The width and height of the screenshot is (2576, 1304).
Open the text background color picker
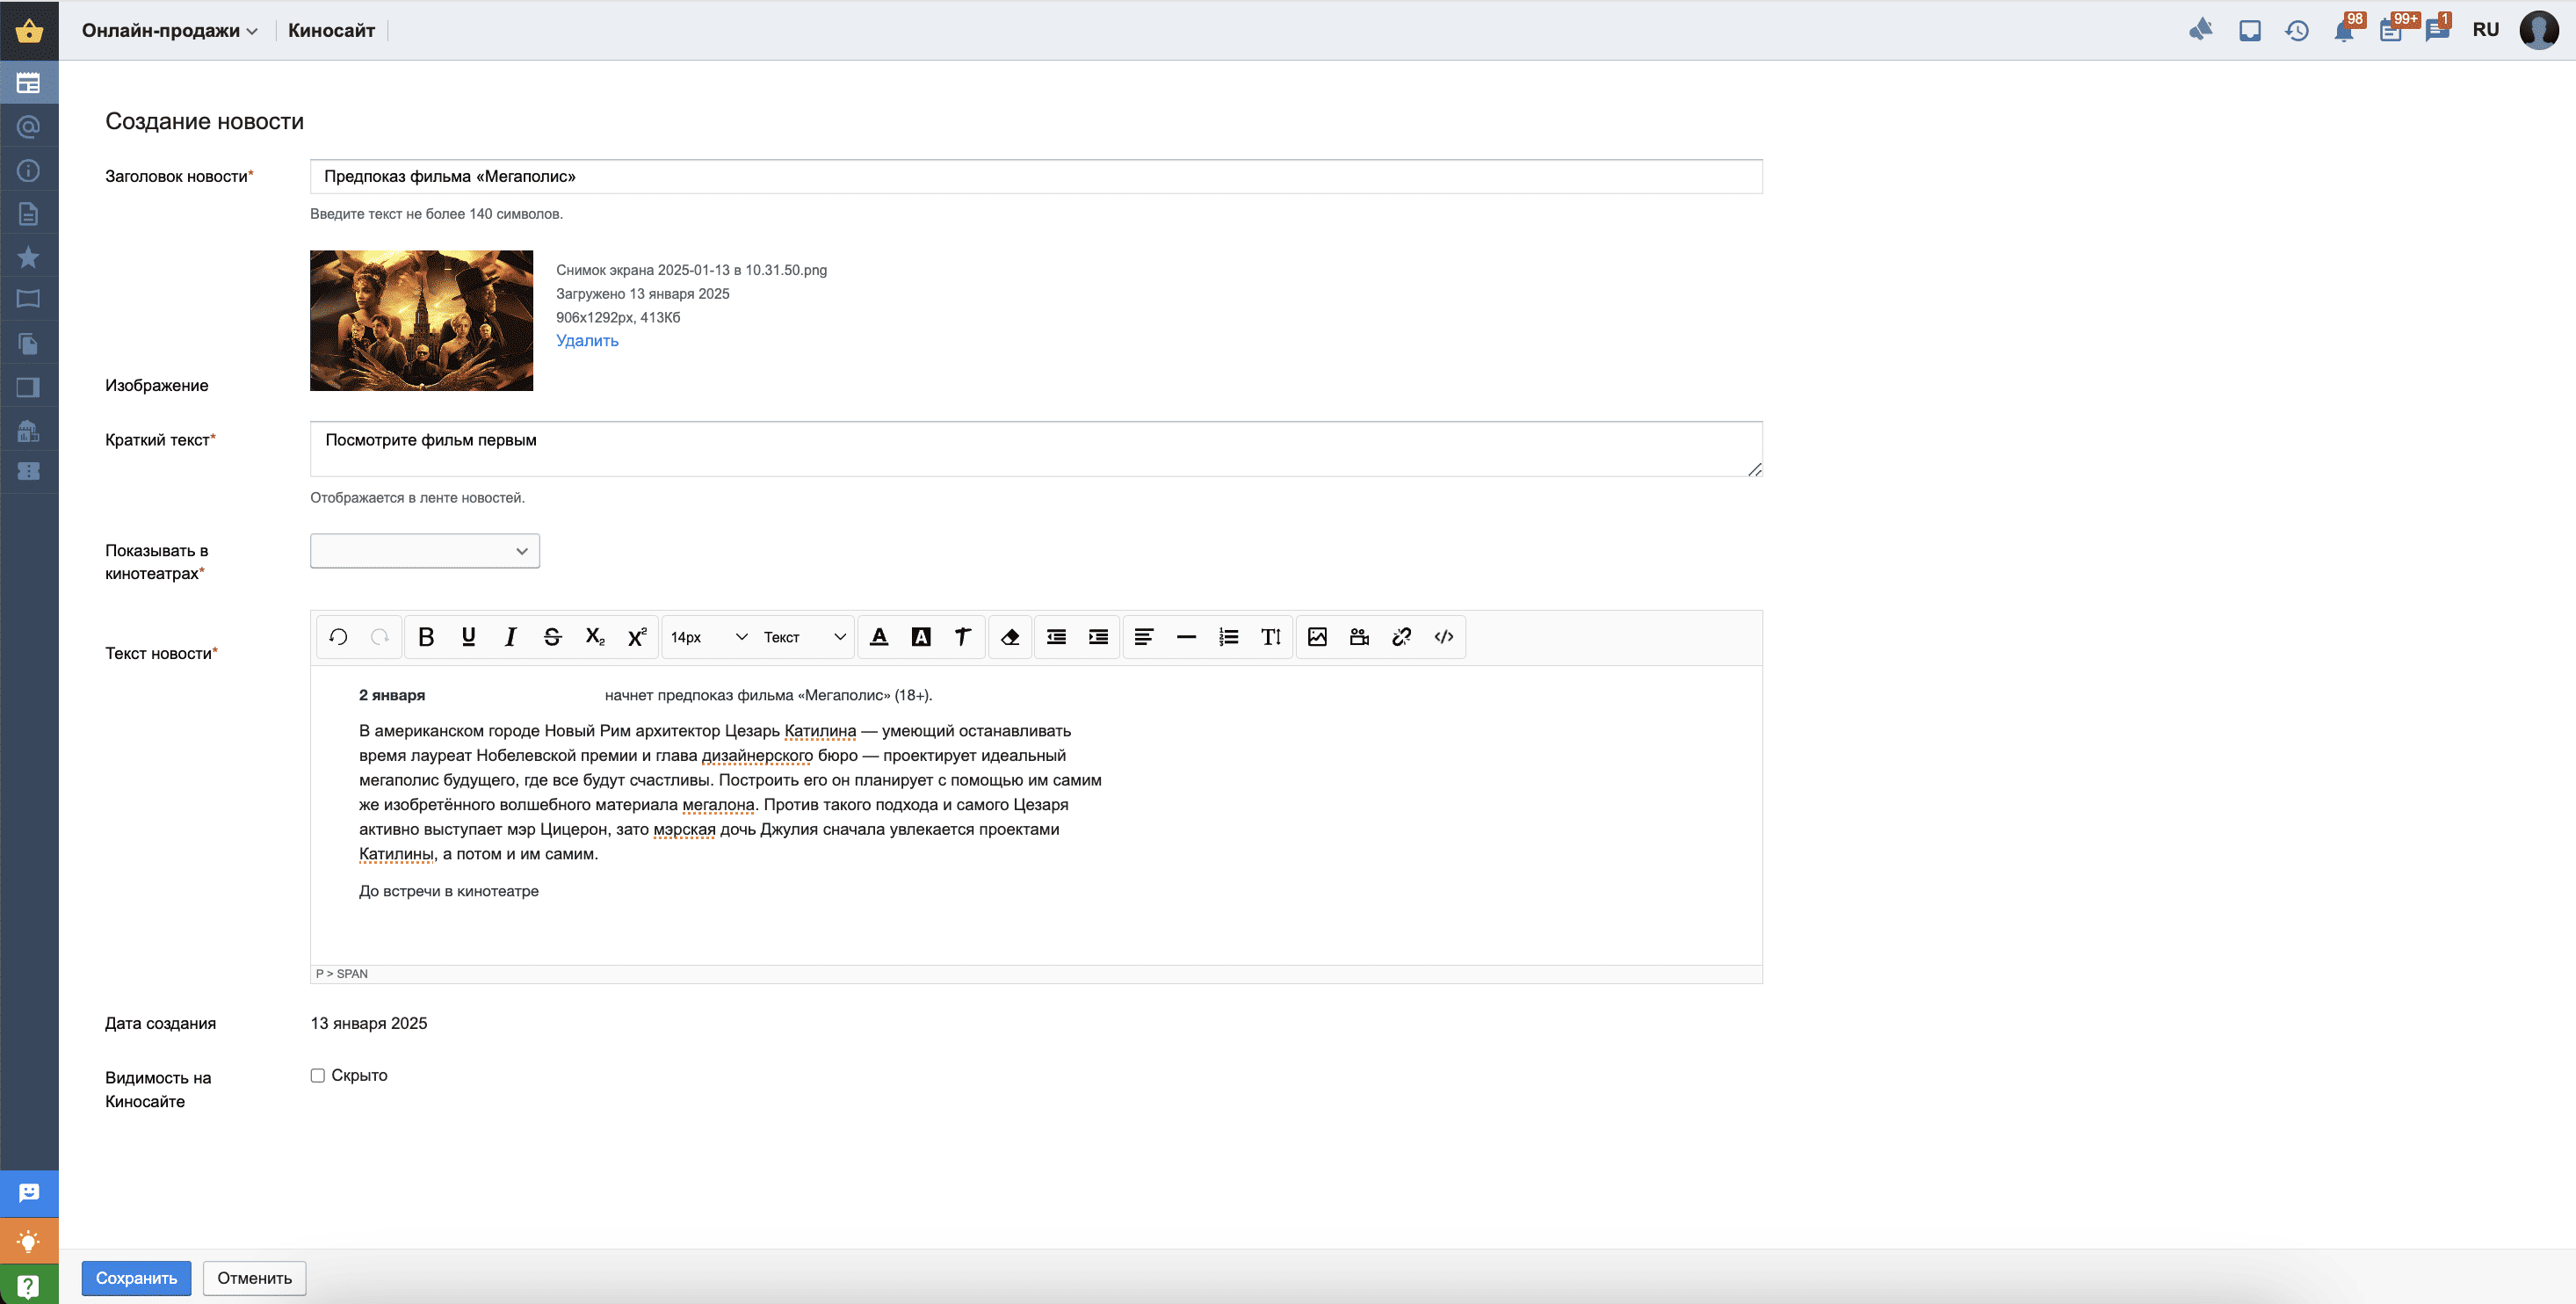pyautogui.click(x=921, y=637)
